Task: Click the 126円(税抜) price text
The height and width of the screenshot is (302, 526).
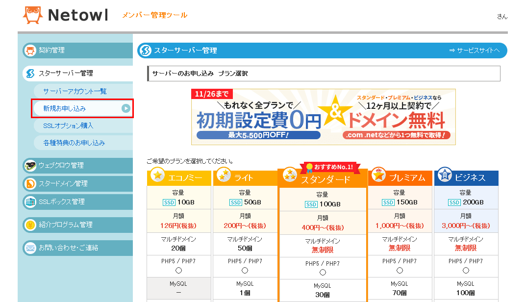Action: coord(178,226)
